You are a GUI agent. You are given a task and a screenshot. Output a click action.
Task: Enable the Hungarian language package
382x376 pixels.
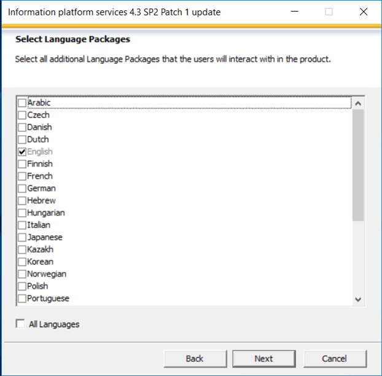22,213
